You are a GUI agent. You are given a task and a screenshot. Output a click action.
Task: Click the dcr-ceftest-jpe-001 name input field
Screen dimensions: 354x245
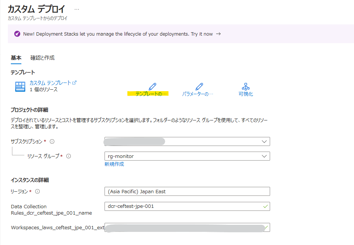(187, 206)
